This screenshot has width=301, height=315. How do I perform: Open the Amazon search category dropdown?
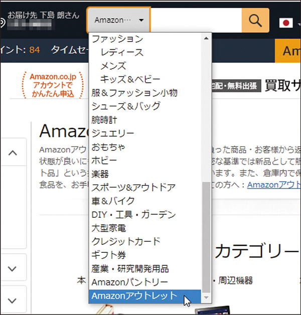coord(119,21)
